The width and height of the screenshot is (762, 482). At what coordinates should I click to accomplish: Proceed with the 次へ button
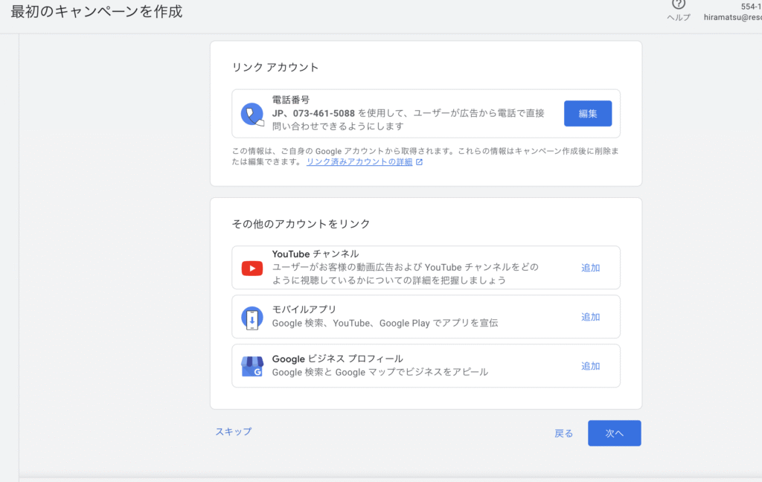tap(614, 434)
